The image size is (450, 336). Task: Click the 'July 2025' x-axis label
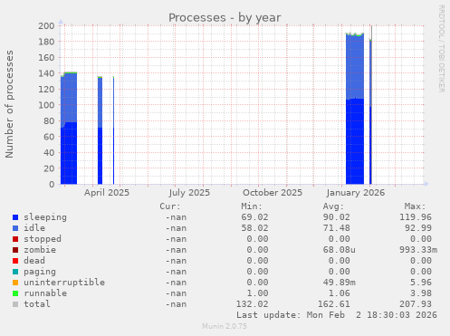pyautogui.click(x=189, y=193)
